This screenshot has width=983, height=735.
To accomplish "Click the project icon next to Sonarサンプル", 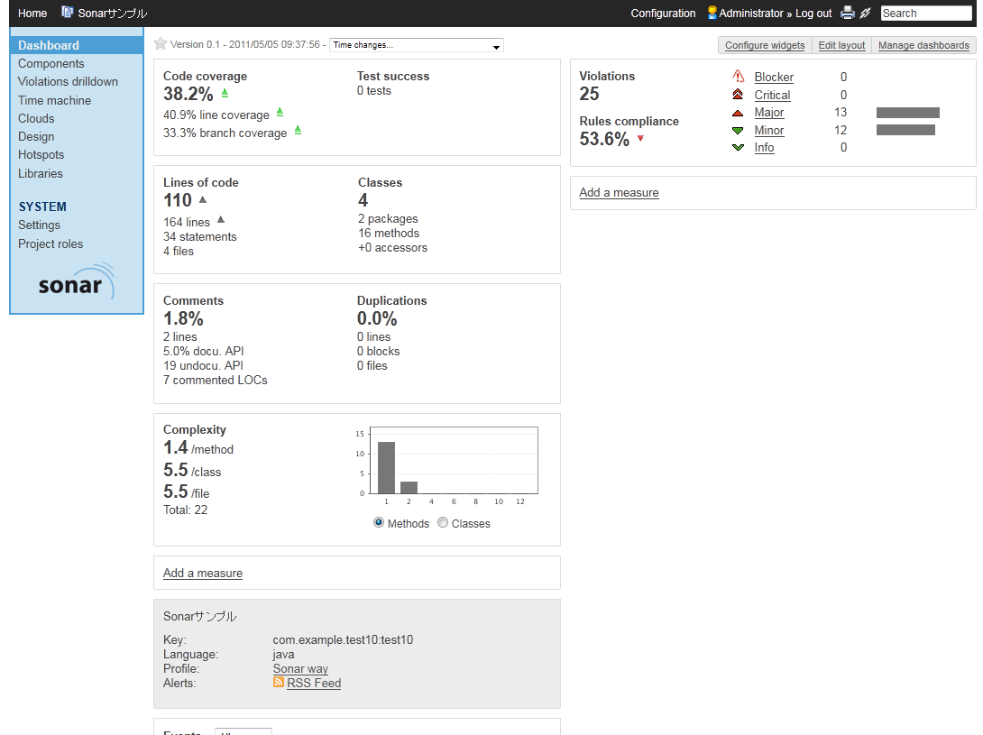I will [67, 12].
